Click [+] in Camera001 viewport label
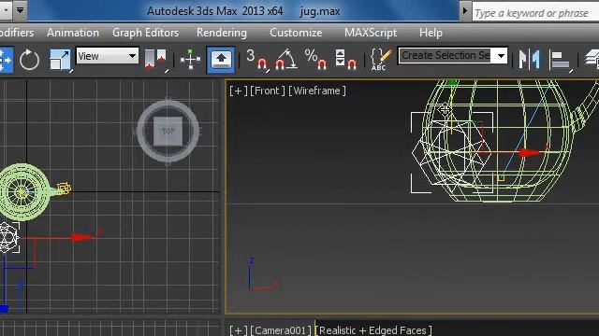Screen dimensions: 599x336 [x=238, y=329]
